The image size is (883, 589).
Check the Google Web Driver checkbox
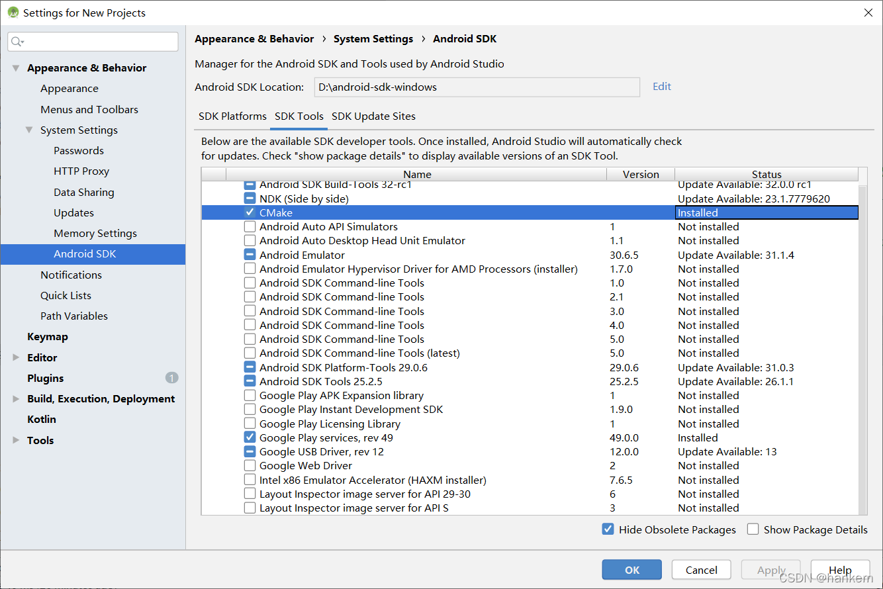[x=250, y=465]
